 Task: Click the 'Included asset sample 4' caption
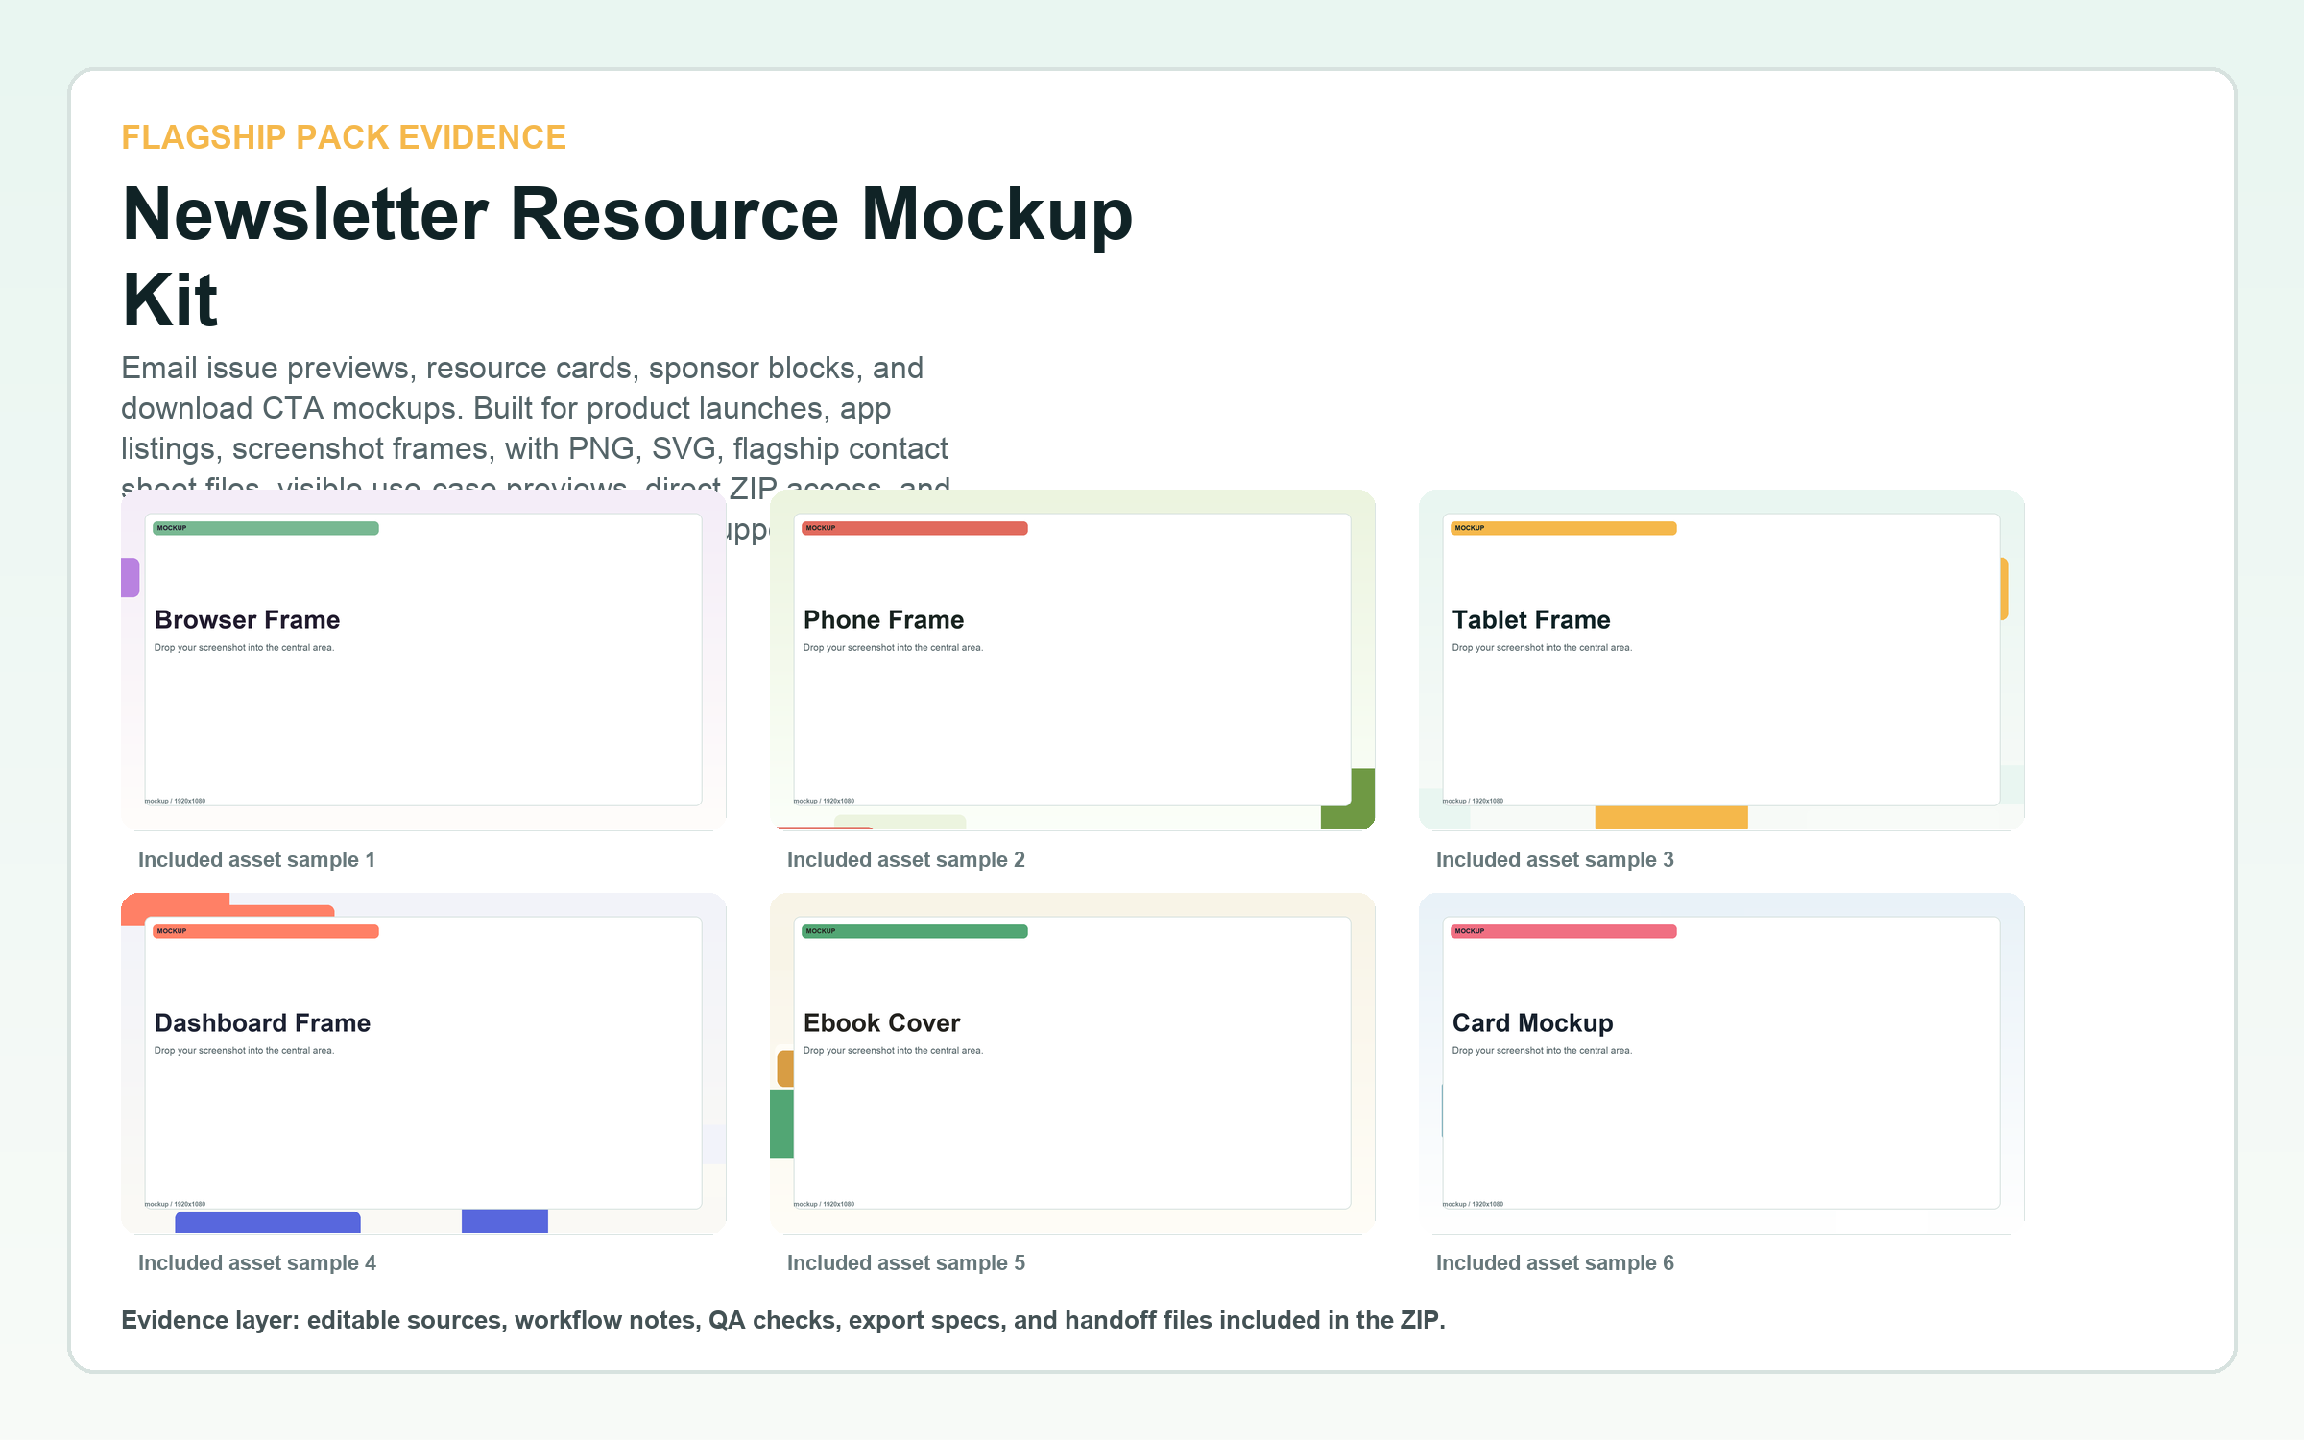pos(256,1263)
